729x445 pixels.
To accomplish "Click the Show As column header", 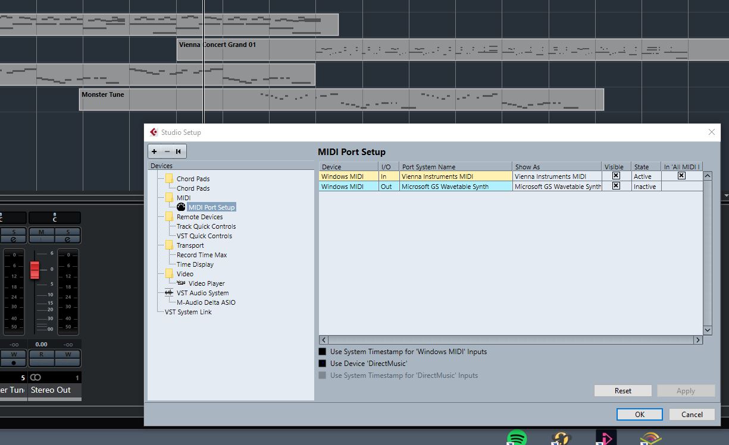I will 557,167.
